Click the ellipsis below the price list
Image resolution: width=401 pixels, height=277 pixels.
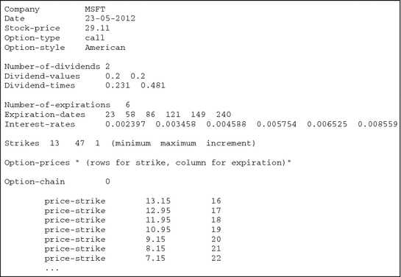coord(52,270)
